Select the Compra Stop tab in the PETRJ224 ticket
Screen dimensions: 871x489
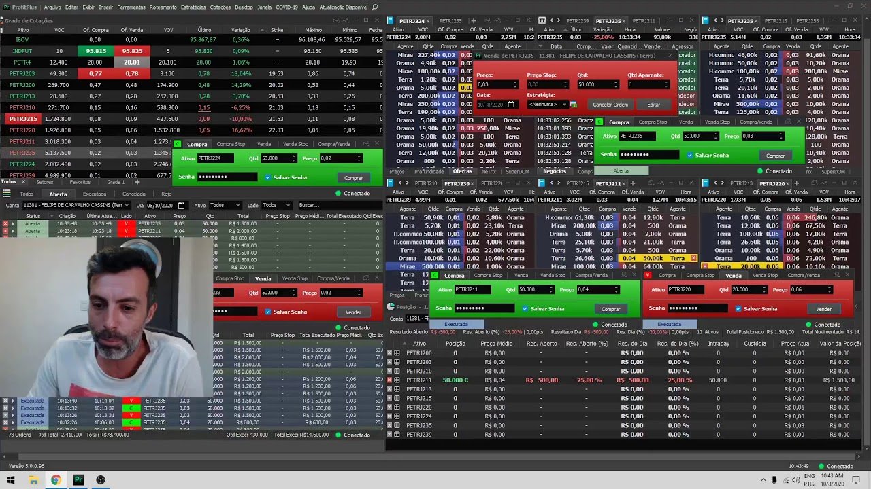pos(231,144)
